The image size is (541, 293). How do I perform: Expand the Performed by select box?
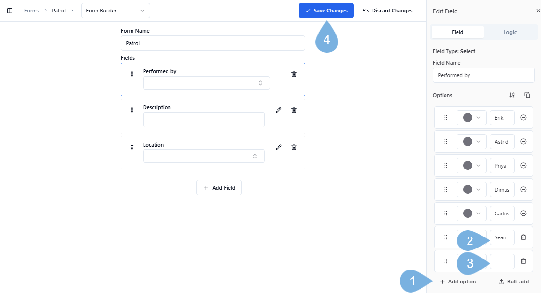click(x=206, y=83)
